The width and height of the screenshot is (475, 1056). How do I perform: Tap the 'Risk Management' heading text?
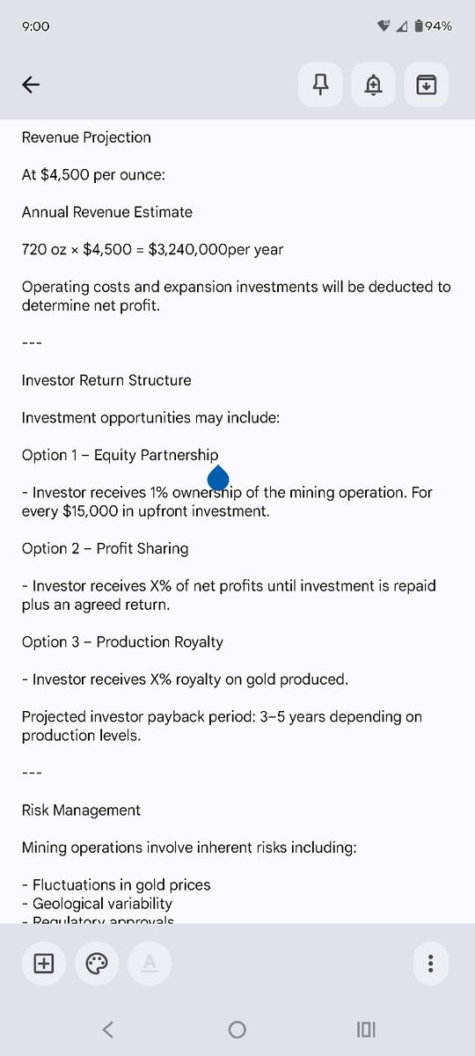point(81,810)
